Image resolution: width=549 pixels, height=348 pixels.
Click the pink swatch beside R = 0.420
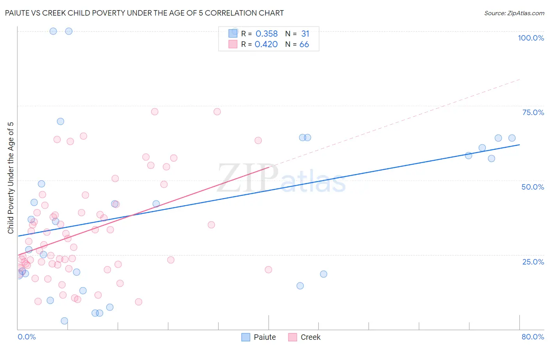[233, 44]
